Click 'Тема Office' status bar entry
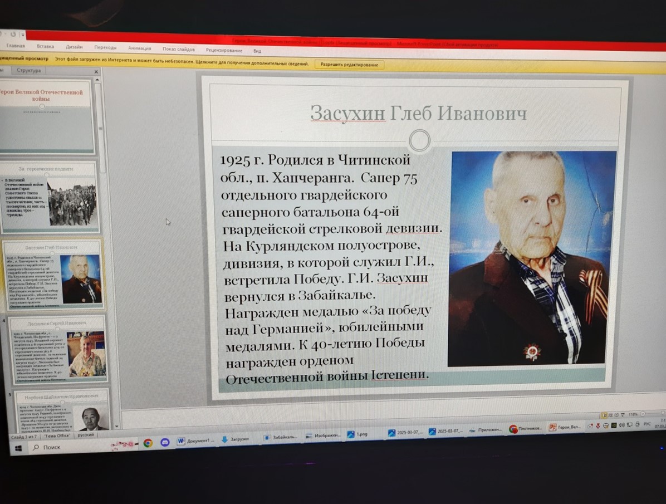This screenshot has height=504, width=666. pos(57,436)
